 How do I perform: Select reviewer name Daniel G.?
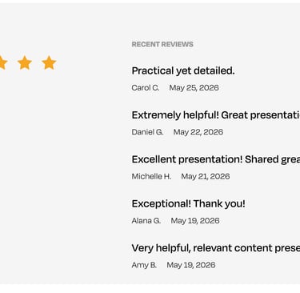tap(147, 132)
